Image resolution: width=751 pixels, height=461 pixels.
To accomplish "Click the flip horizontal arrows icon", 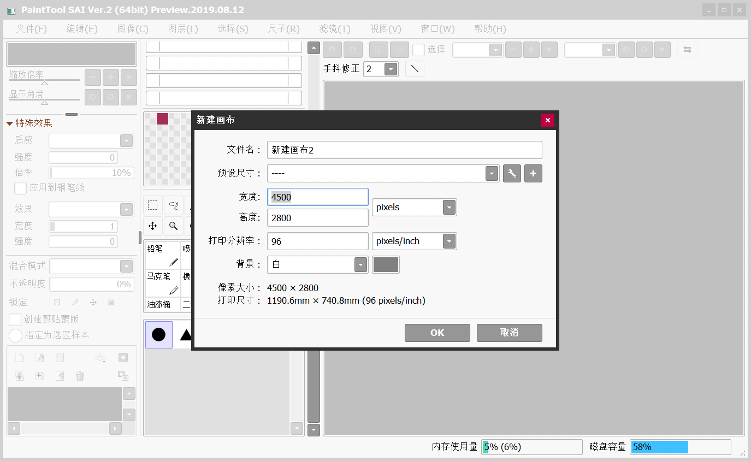I will point(687,50).
